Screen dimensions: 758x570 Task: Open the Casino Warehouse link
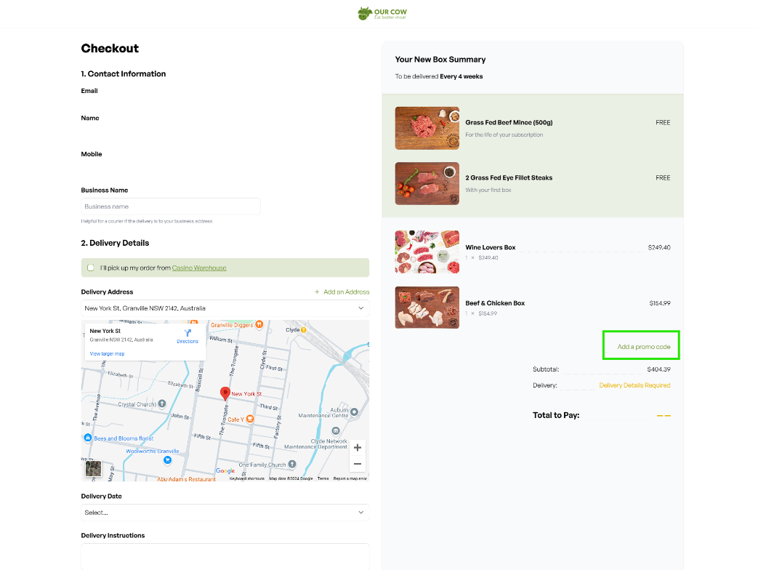click(x=199, y=268)
